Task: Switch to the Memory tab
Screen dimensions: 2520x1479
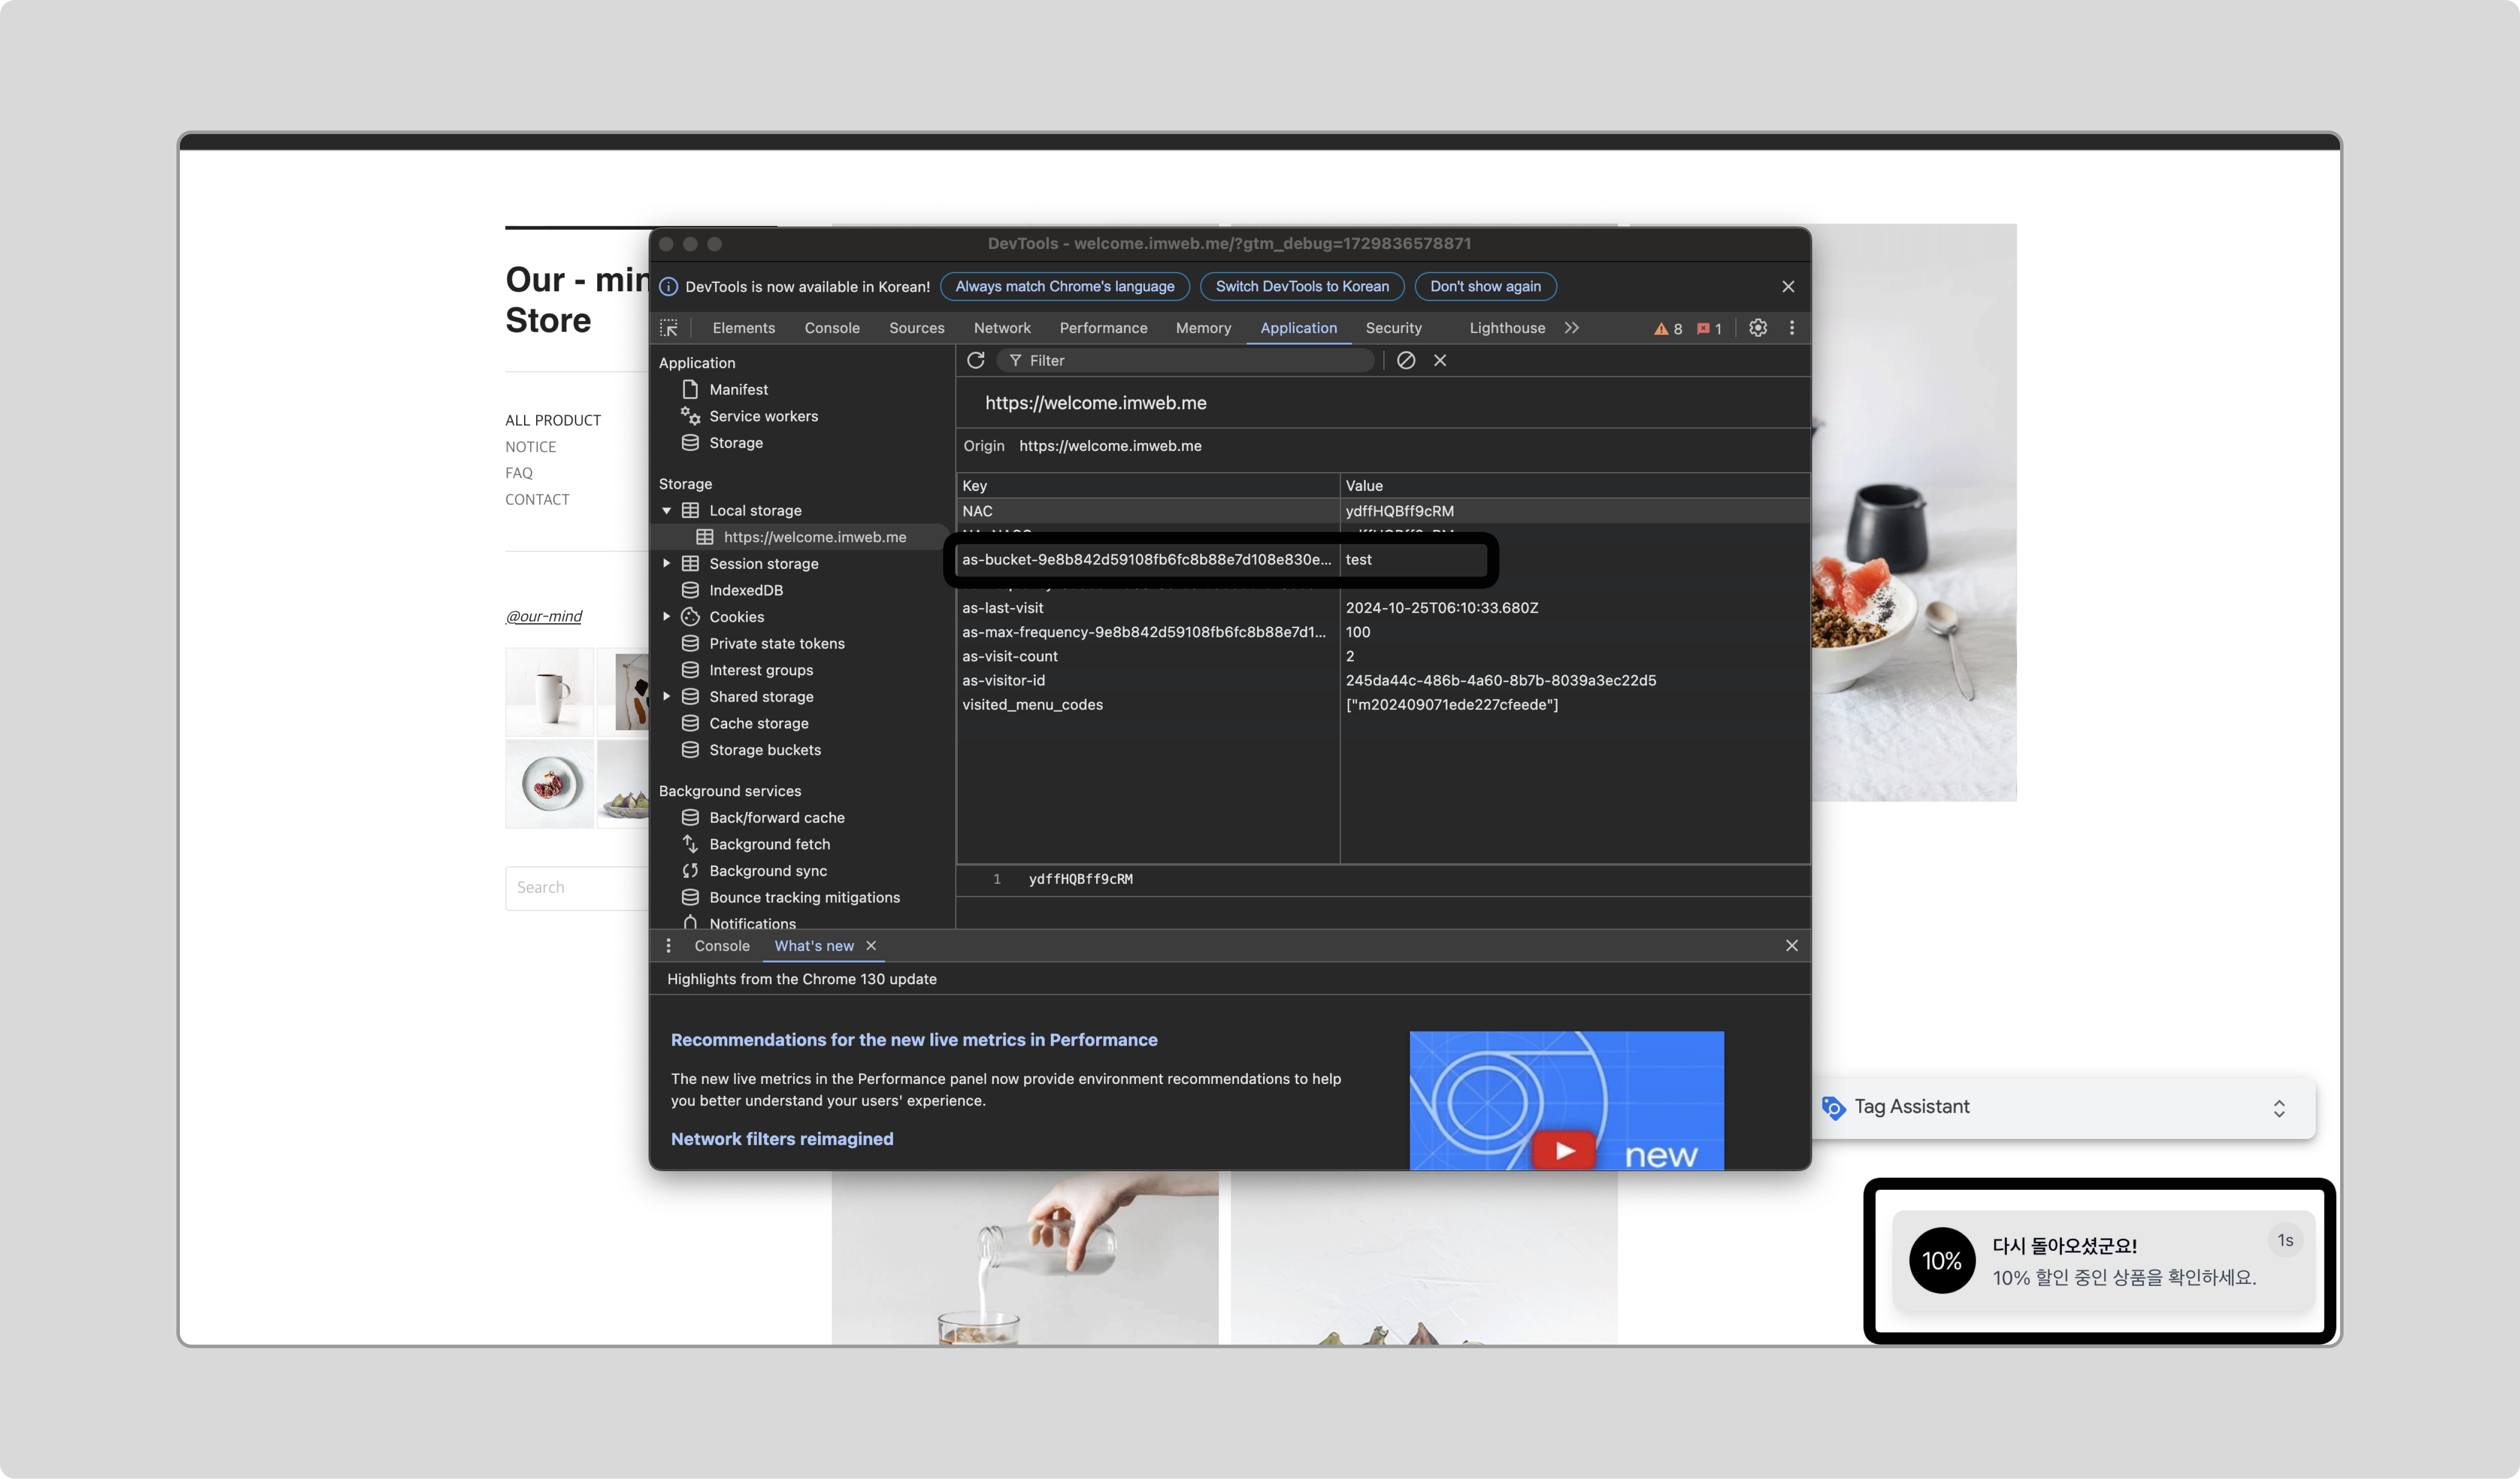Action: coord(1203,328)
